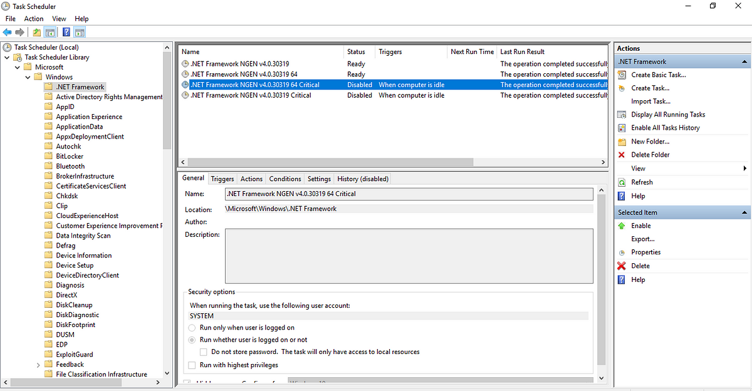
Task: Select Run only when user is logged on
Action: 192,328
